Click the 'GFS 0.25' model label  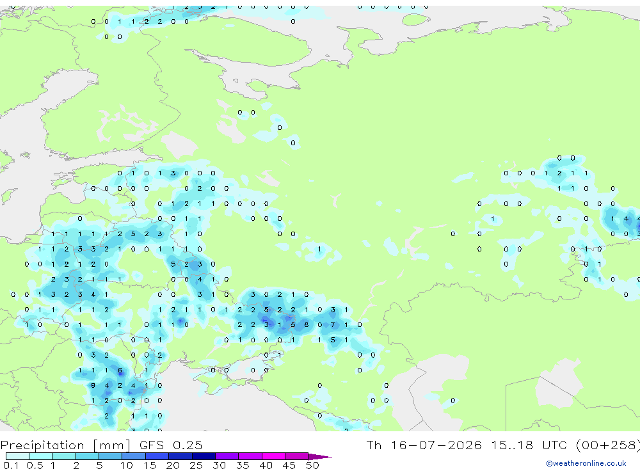(x=171, y=445)
